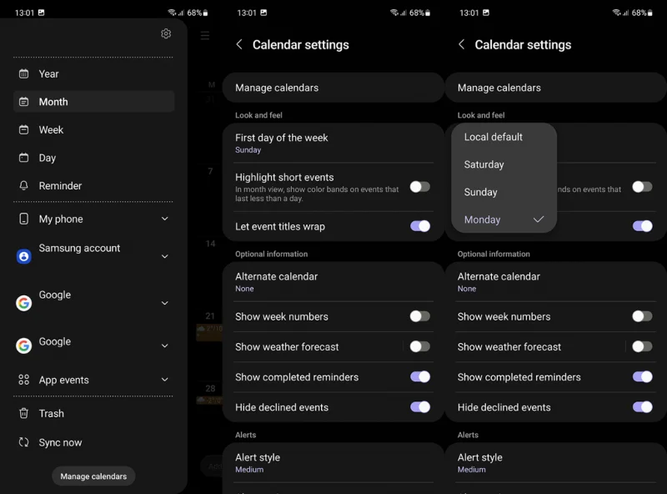The image size is (667, 494).
Task: Click the second Google account logo
Action: (24, 345)
